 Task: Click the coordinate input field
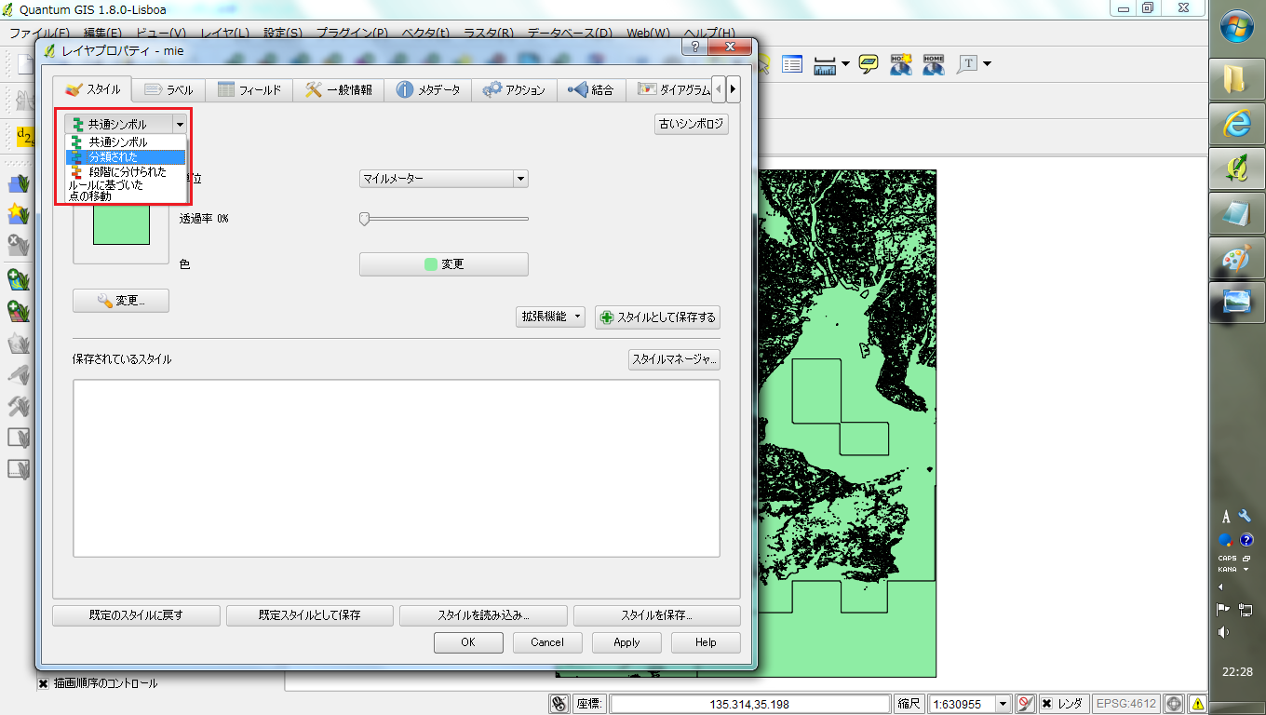(749, 704)
